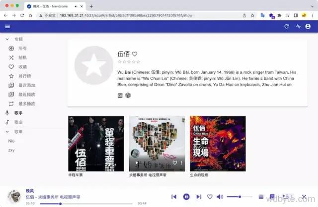318x207 pixels.
Task: Click the 求婚事务所 电视原声带 album title
Action: coord(148,175)
